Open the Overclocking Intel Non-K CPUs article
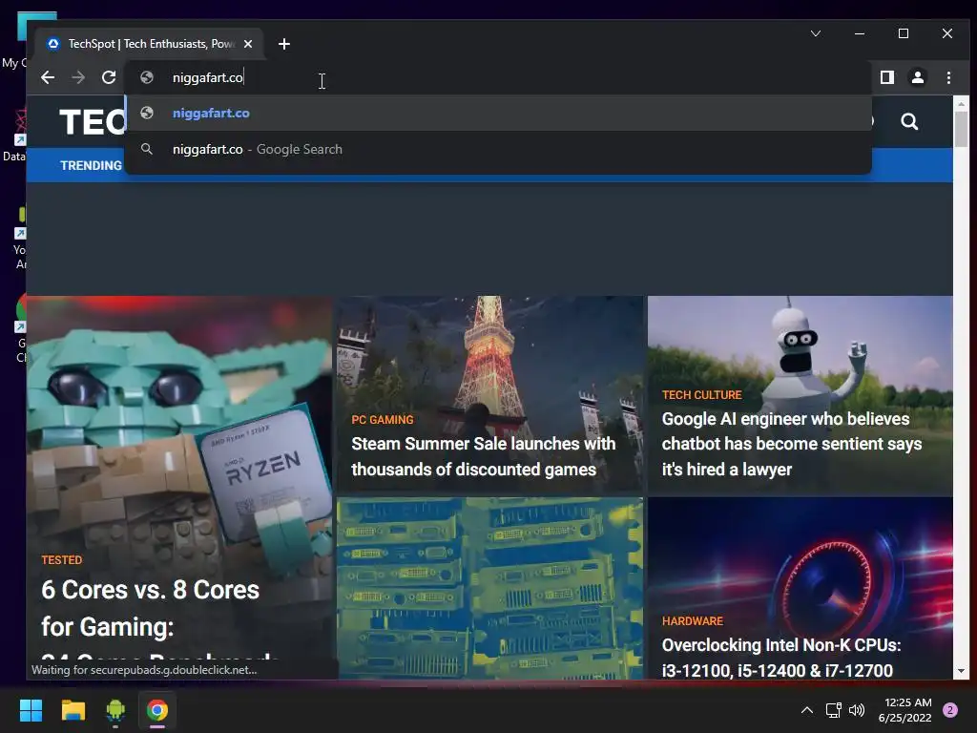Image resolution: width=977 pixels, height=733 pixels. [781, 658]
